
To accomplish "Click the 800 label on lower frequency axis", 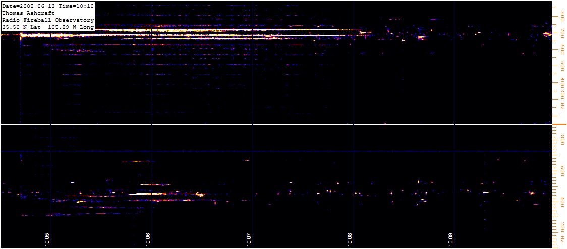I will pos(562,139).
